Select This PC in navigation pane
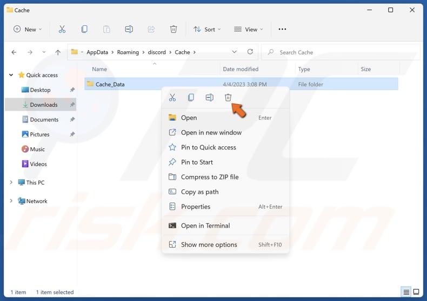427x301 pixels. (x=31, y=182)
